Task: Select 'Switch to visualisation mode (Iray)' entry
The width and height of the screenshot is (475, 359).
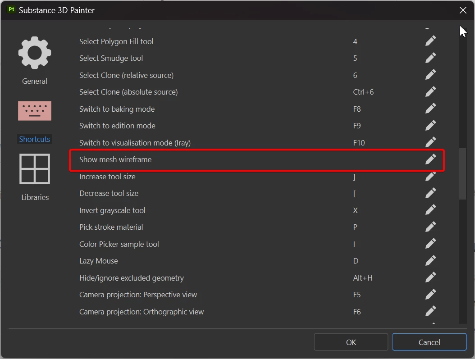Action: pos(135,143)
